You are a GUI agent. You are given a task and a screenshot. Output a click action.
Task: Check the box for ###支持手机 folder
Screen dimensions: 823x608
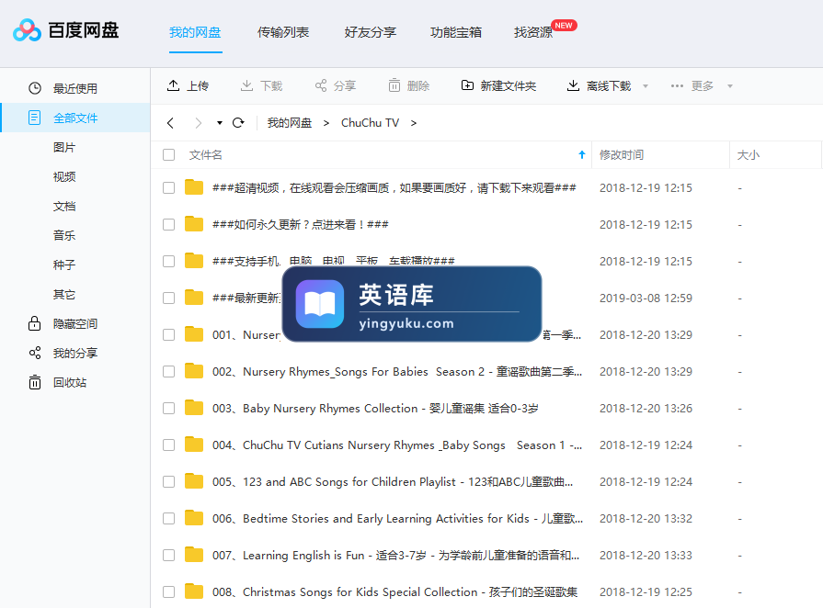168,261
